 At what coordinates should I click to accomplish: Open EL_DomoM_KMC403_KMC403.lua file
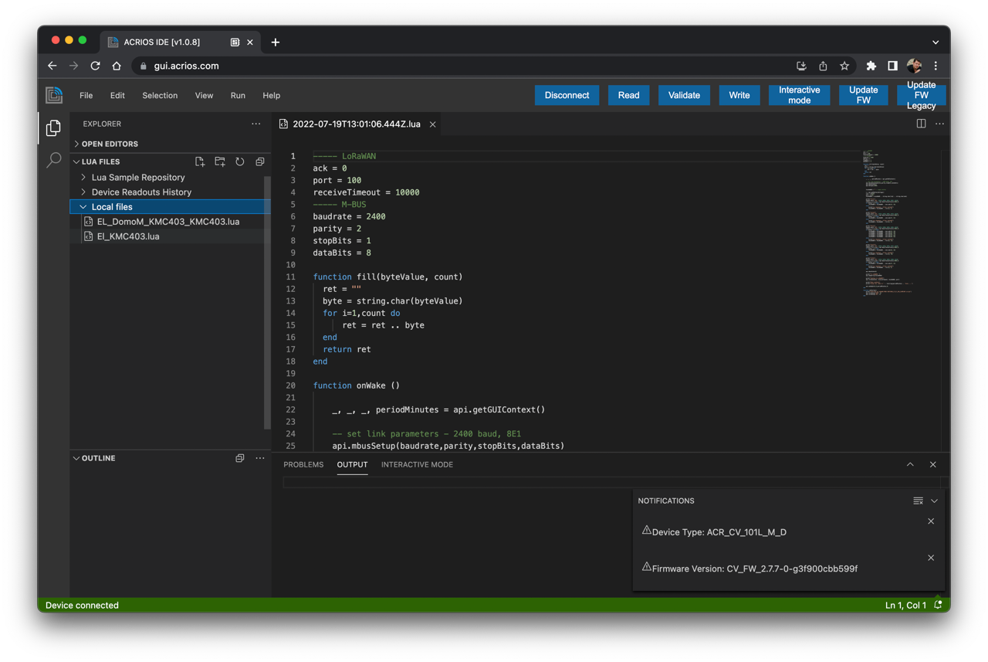[170, 222]
